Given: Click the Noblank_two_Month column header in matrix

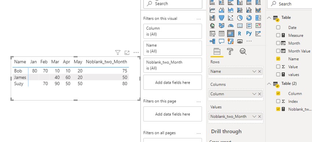Looking at the screenshot, I should click(x=106, y=62).
